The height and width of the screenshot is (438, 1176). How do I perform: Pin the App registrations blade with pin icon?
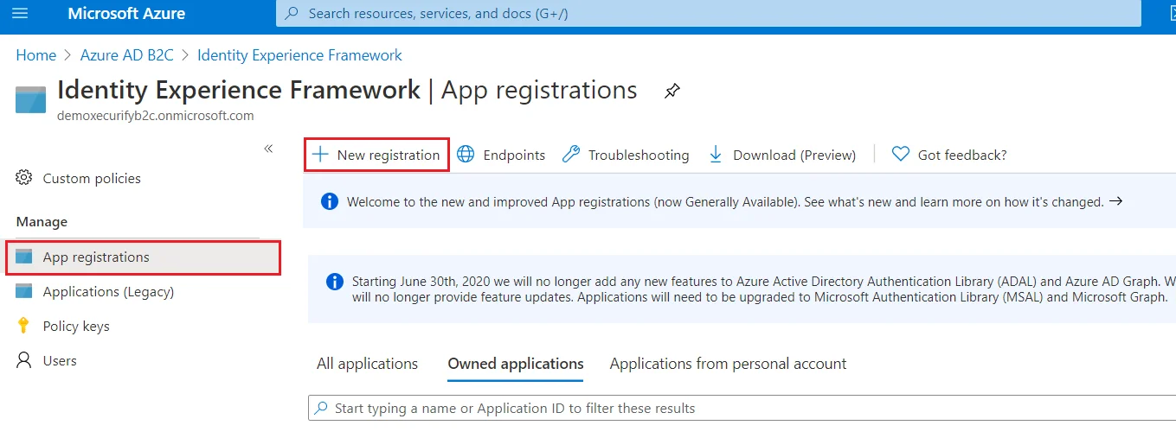coord(672,91)
